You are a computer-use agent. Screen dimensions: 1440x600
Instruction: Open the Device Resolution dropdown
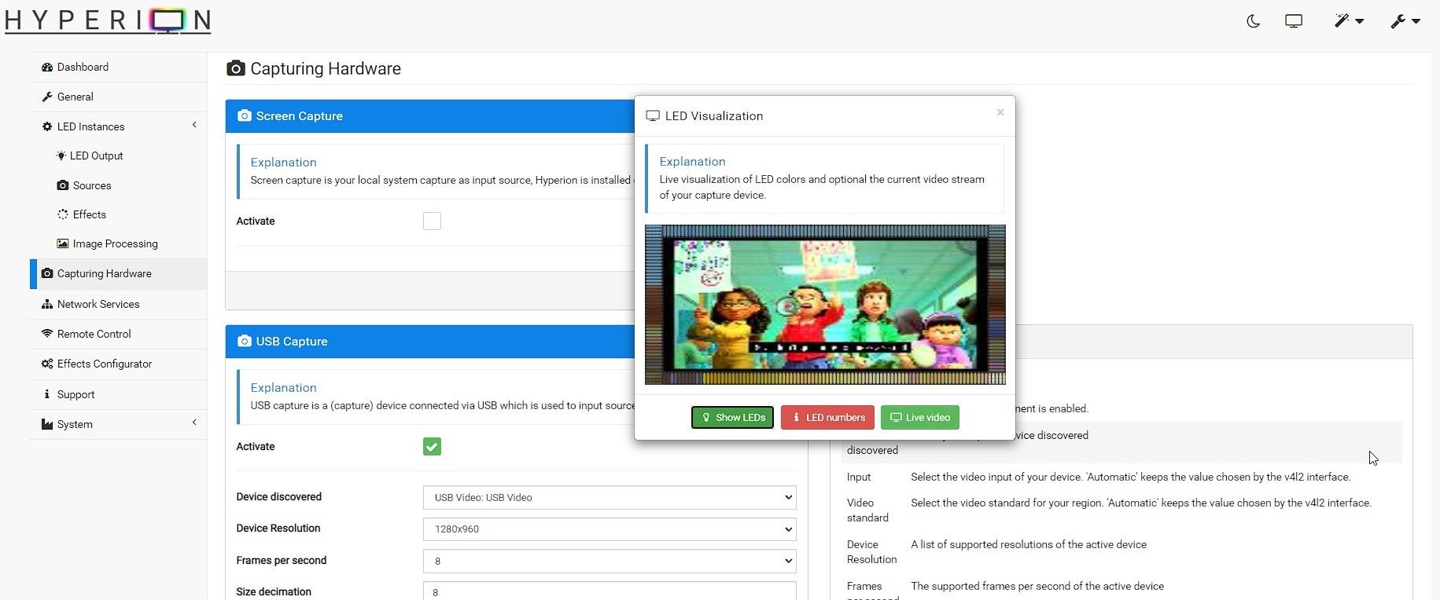tap(610, 529)
